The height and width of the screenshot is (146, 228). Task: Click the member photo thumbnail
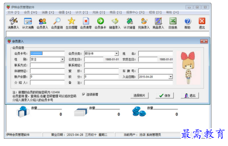tap(188, 68)
